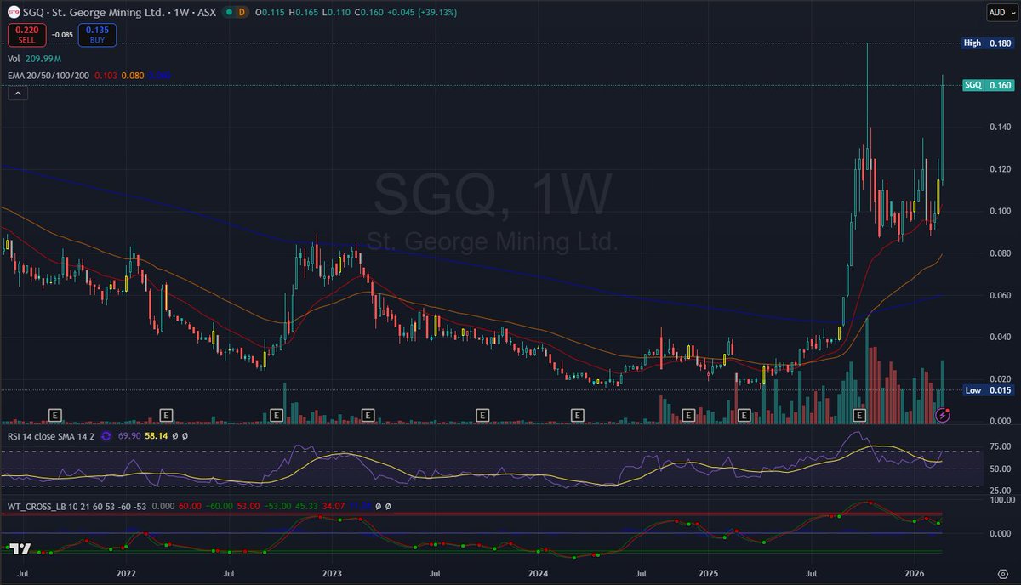Click the spread value −0.085
The height and width of the screenshot is (585, 1021).
60,35
